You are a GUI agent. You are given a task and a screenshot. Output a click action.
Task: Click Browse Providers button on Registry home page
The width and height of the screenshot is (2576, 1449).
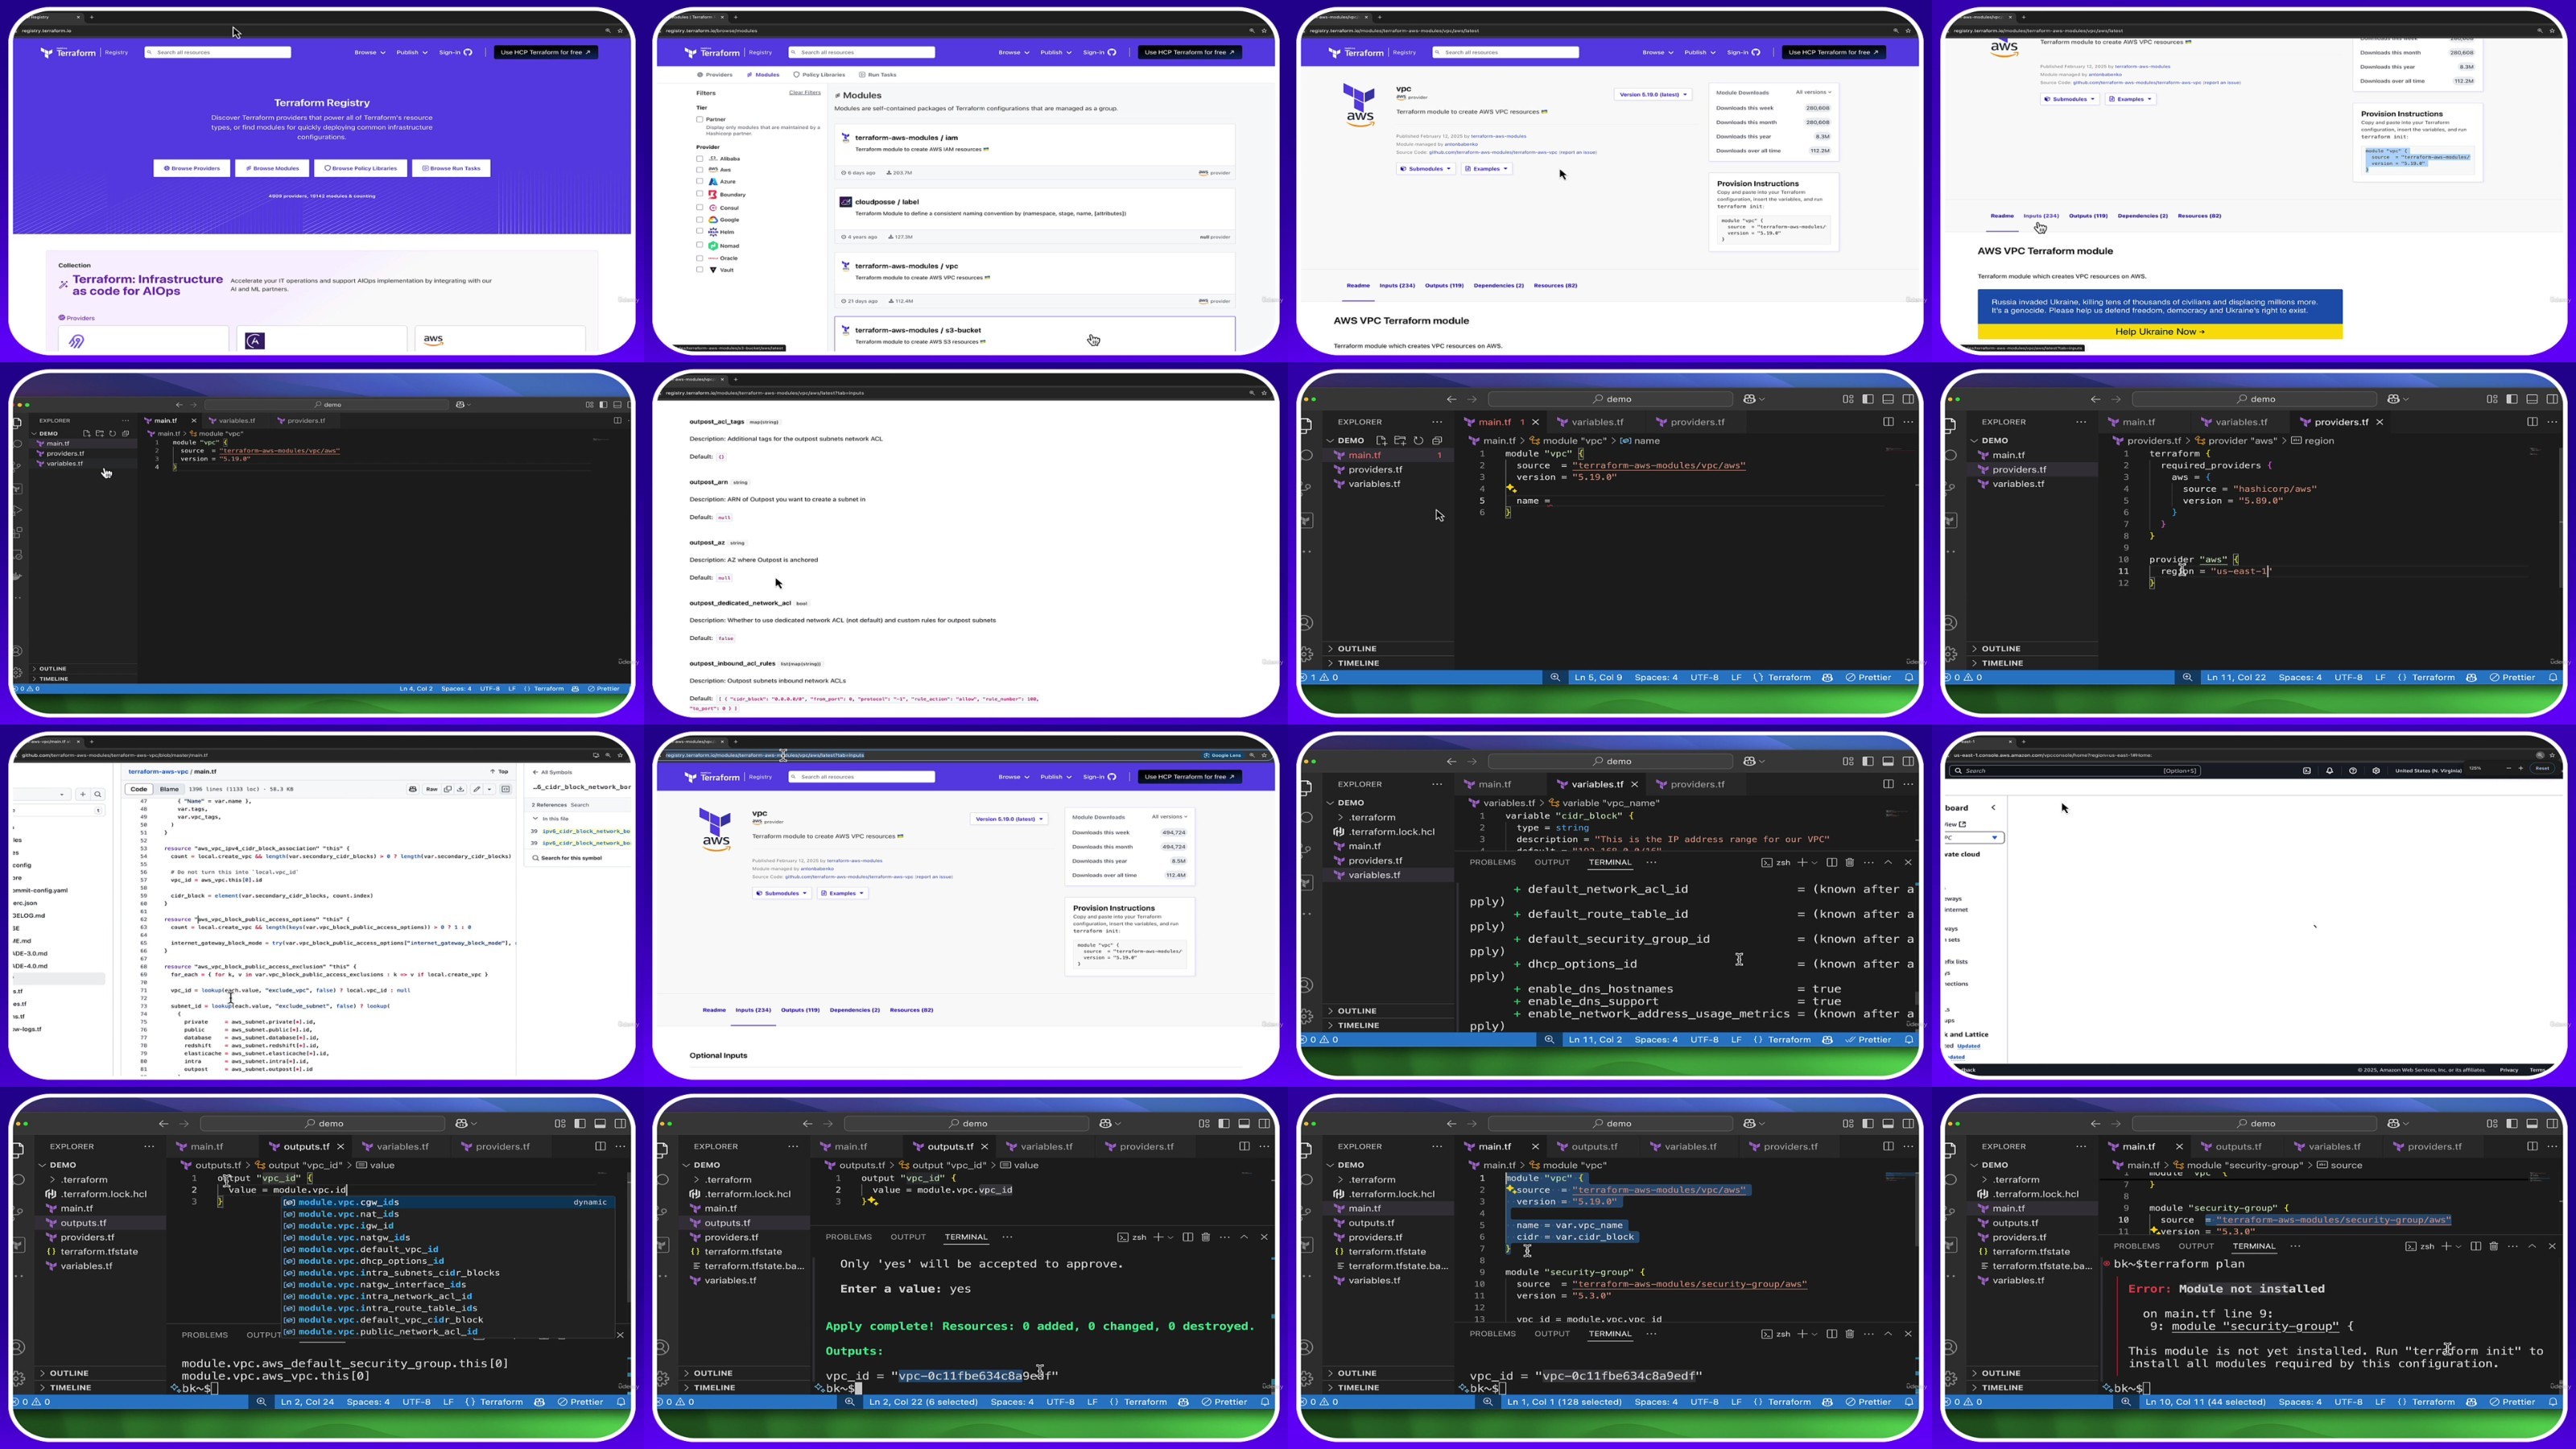(x=192, y=168)
